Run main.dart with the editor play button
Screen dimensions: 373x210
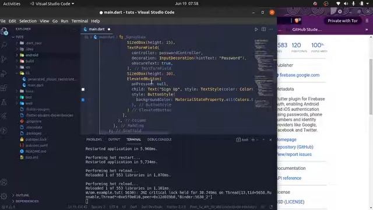(x=256, y=30)
